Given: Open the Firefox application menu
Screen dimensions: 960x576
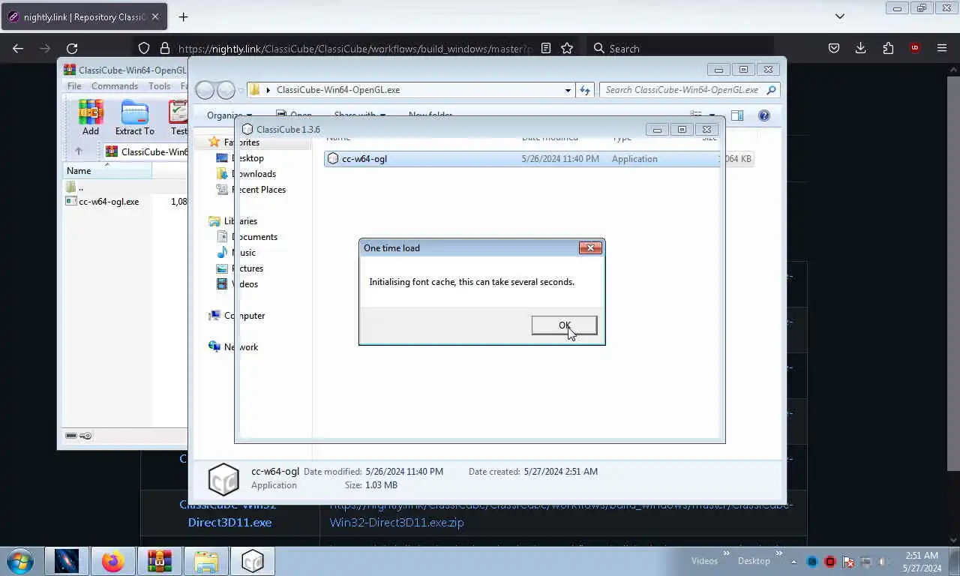Looking at the screenshot, I should [942, 48].
